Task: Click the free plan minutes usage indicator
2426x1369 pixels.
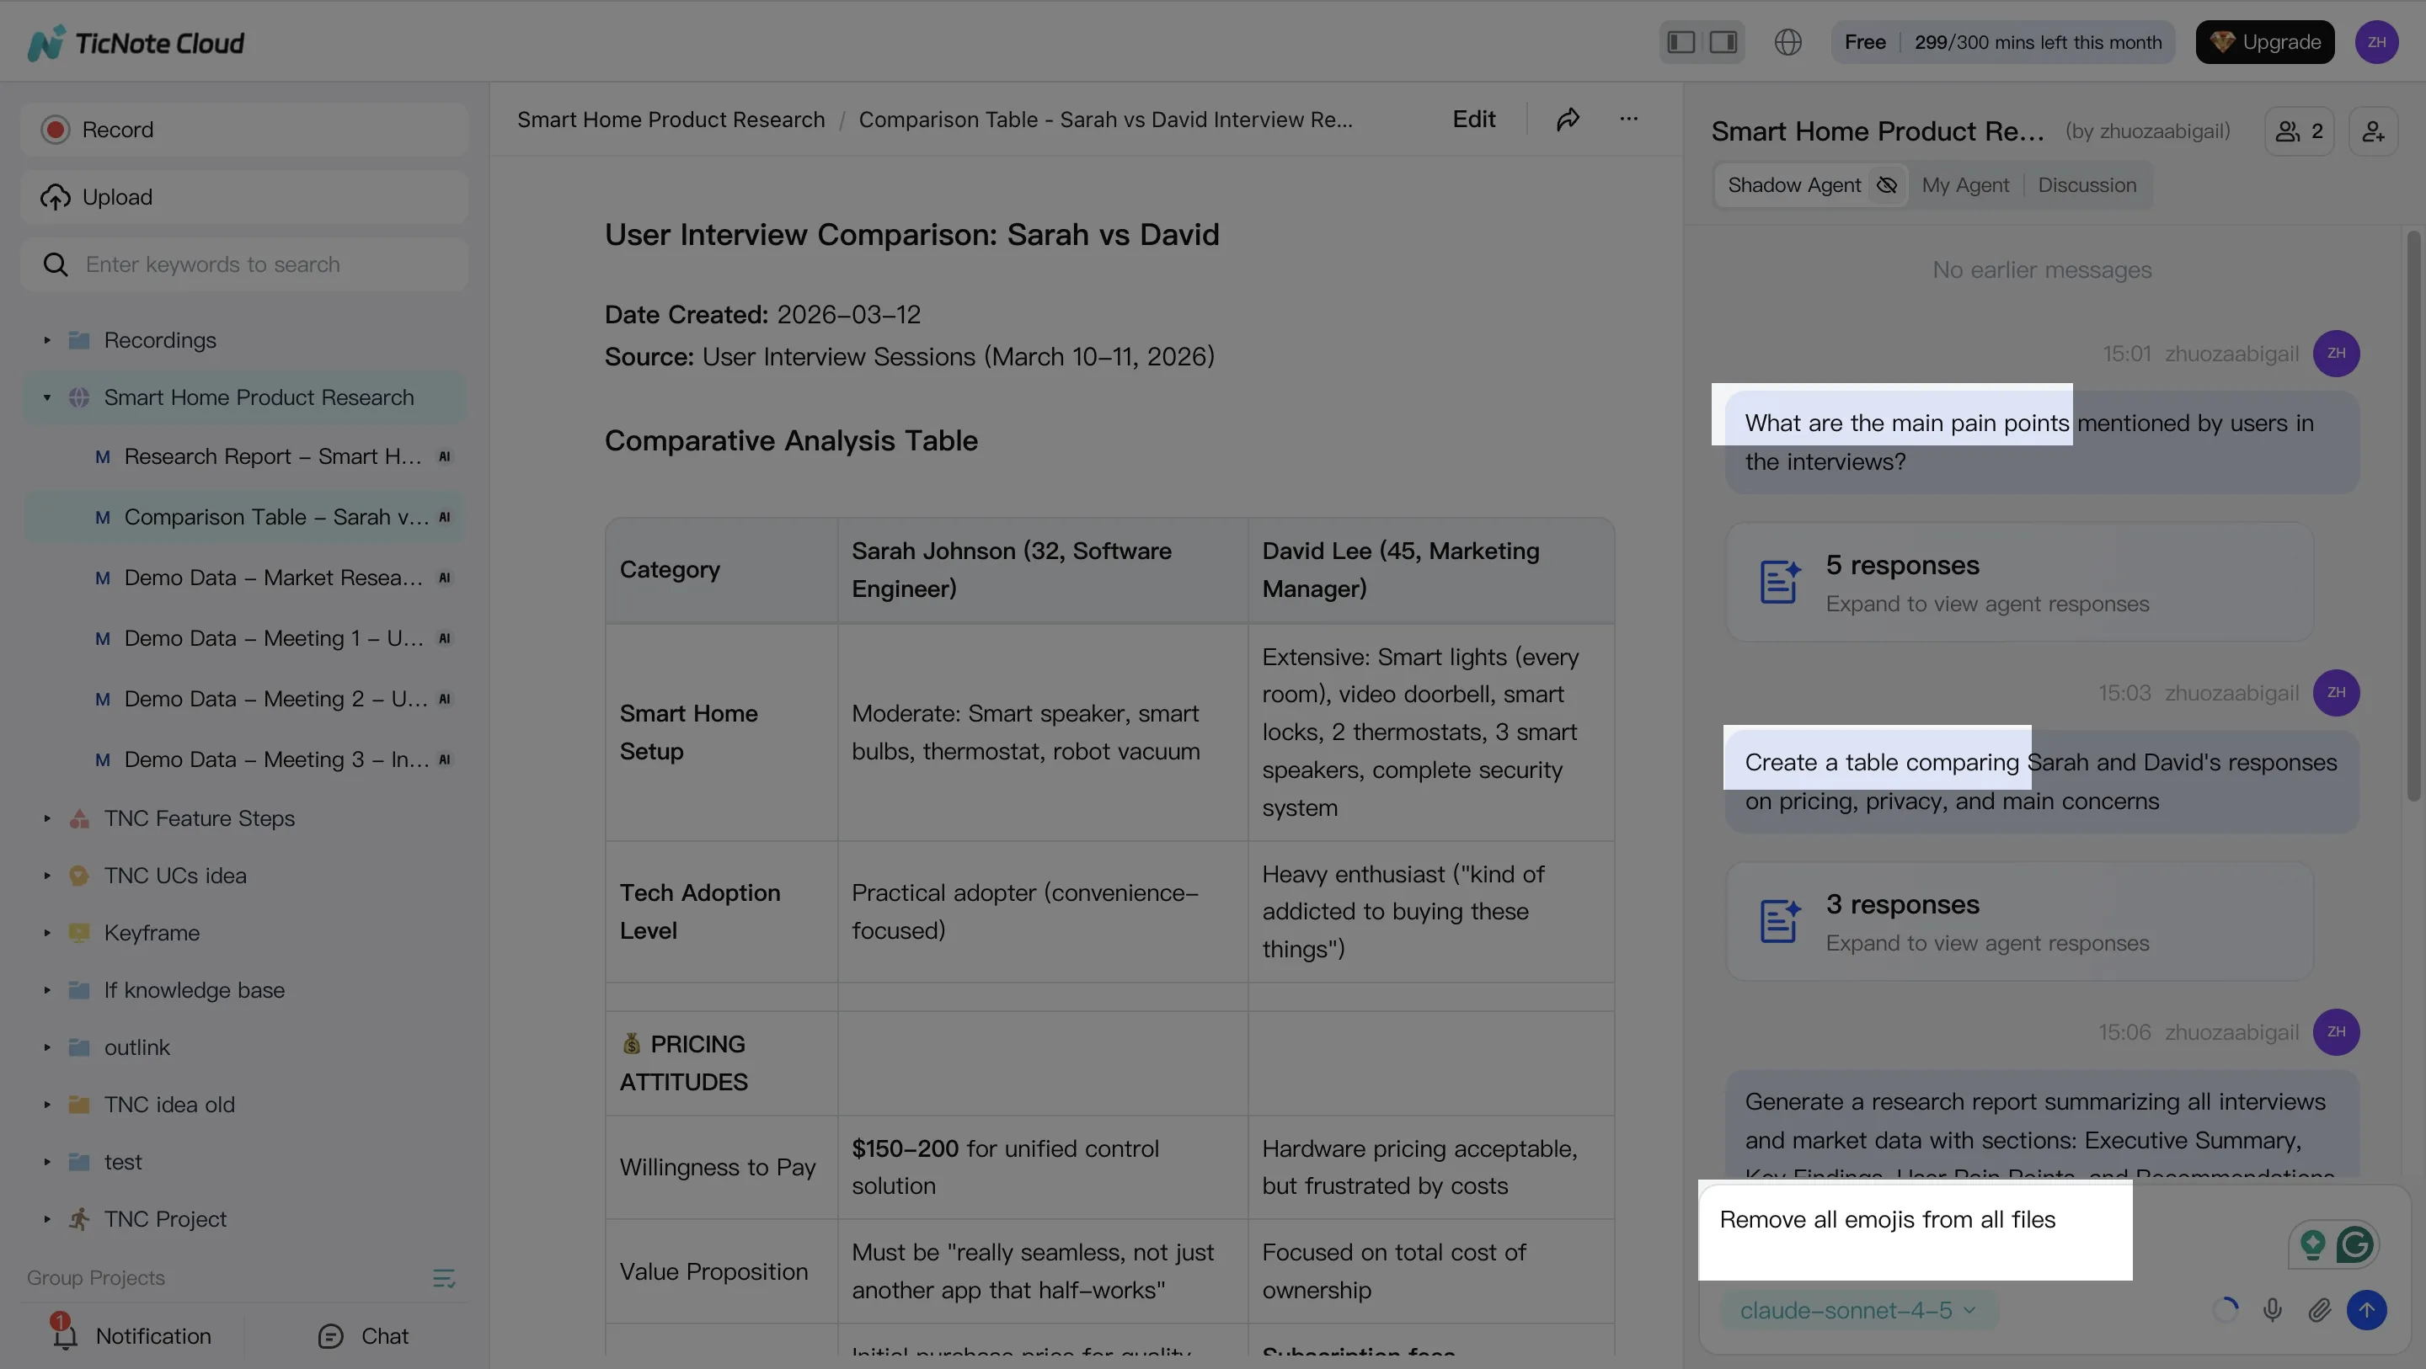Action: [2002, 41]
